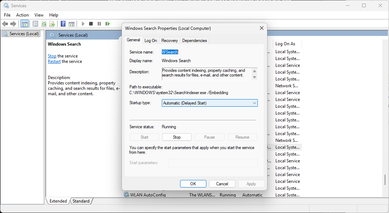The image size is (389, 213).
Task: Click the Apply button
Action: (251, 184)
